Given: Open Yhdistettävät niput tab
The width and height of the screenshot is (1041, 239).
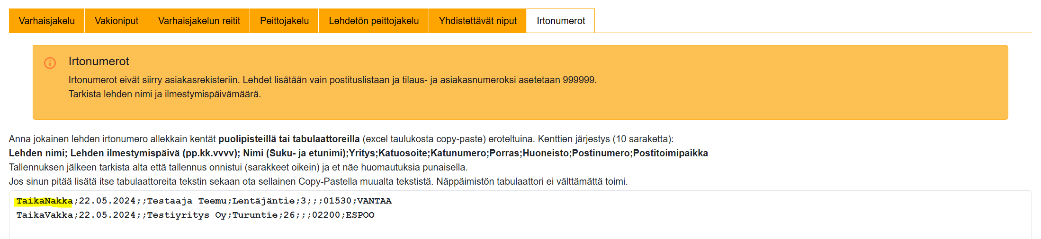Looking at the screenshot, I should point(477,21).
